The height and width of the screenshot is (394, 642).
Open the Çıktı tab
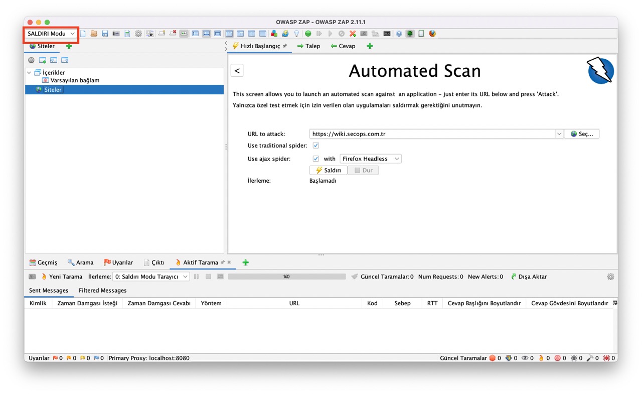tap(154, 262)
